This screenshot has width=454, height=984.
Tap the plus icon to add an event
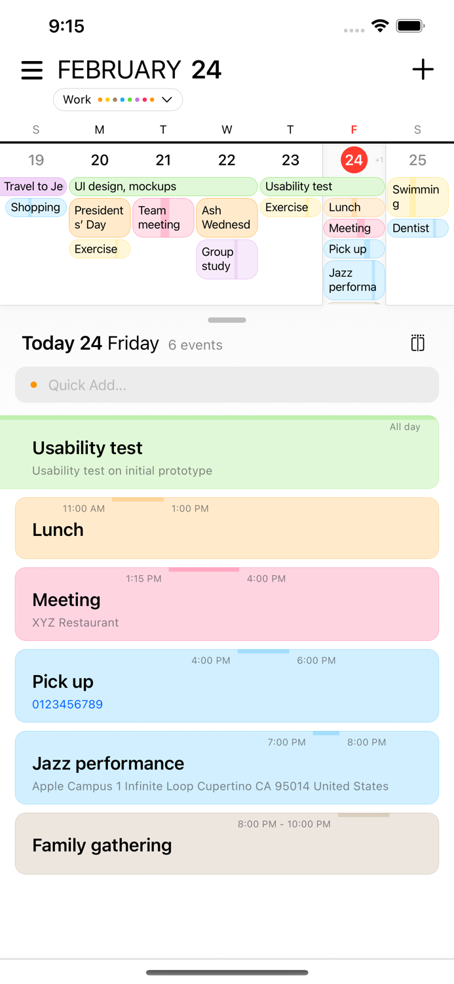point(423,70)
